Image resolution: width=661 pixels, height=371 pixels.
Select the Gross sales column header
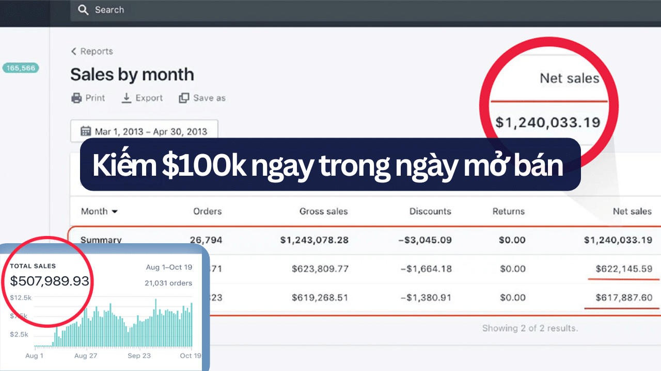[x=323, y=211]
